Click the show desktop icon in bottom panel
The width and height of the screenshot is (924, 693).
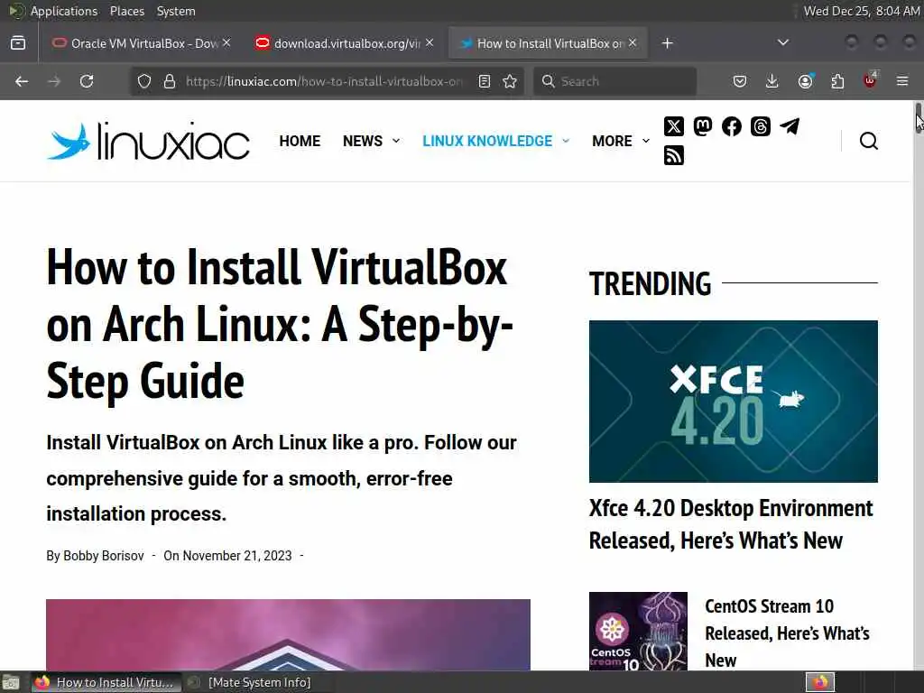click(11, 682)
